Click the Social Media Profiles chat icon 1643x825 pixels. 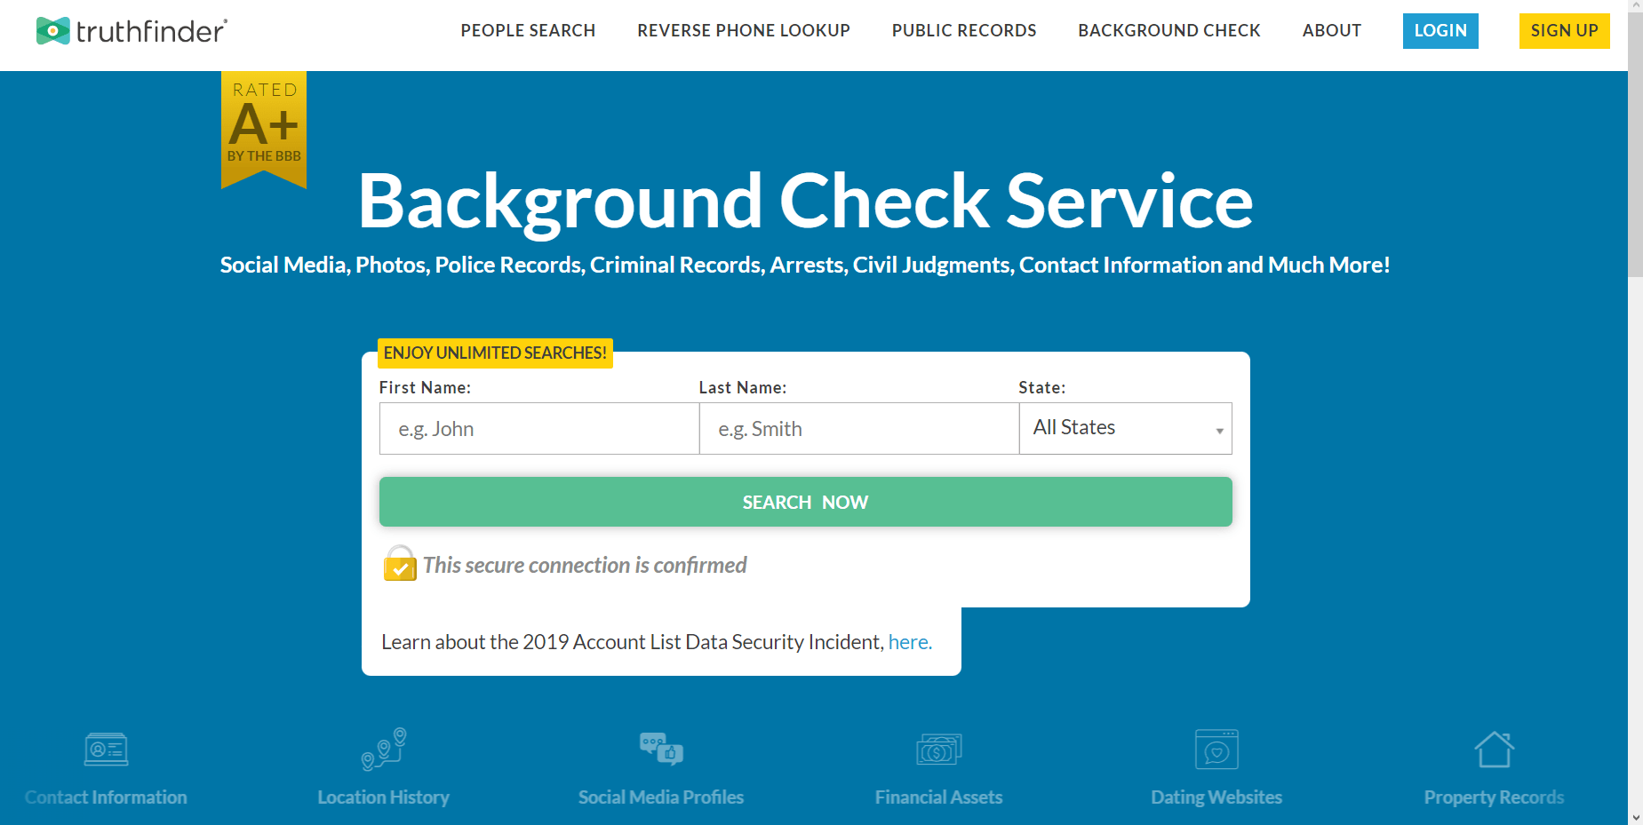tap(661, 749)
